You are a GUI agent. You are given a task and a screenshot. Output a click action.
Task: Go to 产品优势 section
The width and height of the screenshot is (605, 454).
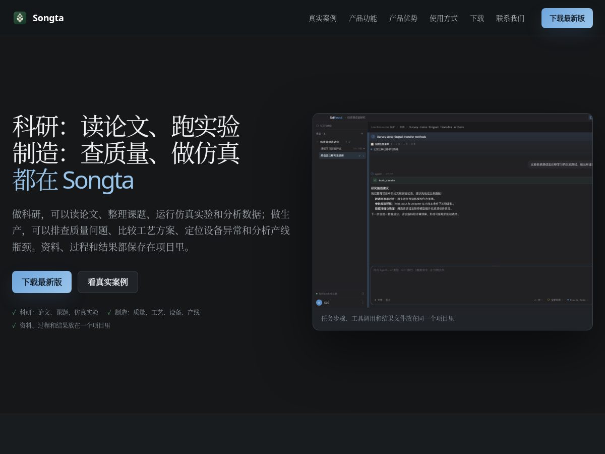(x=403, y=18)
